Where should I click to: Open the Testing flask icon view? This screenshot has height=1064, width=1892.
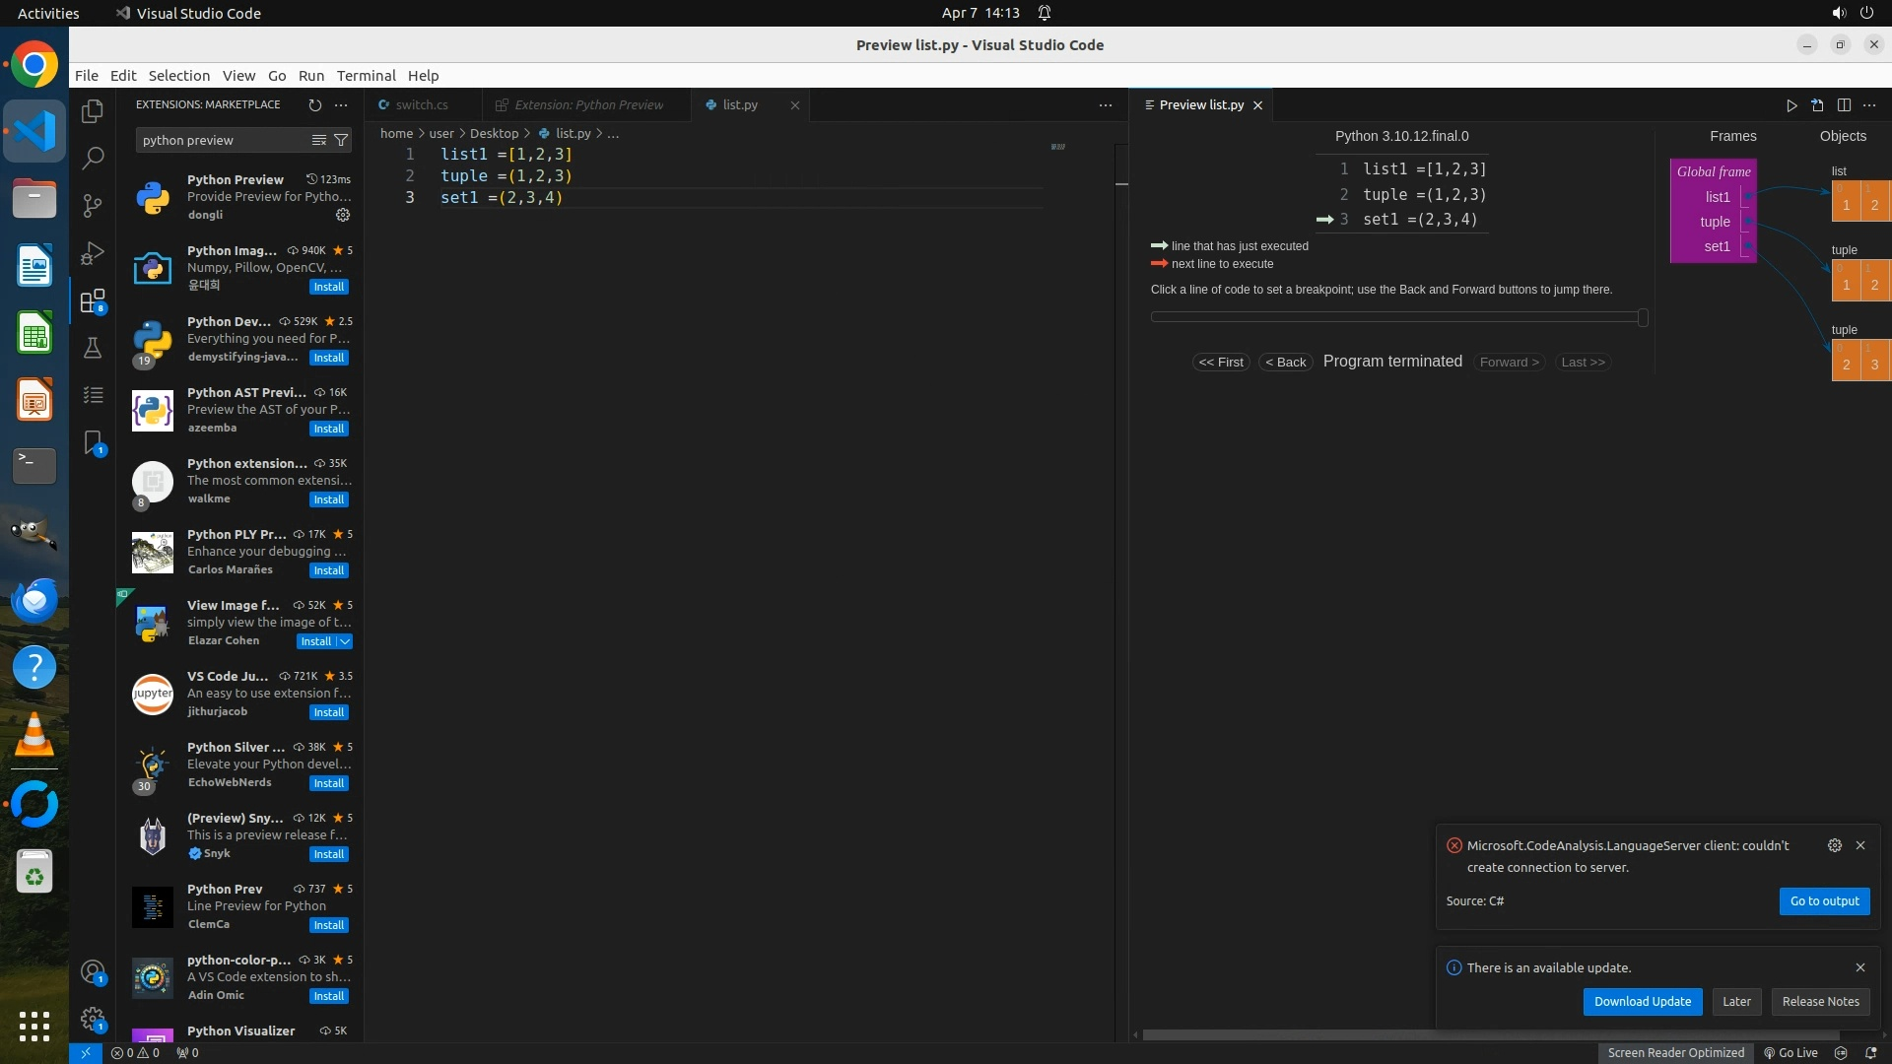coord(93,348)
